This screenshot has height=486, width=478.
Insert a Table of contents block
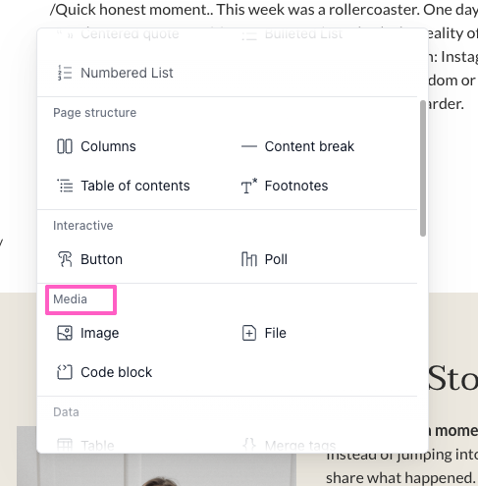click(135, 186)
